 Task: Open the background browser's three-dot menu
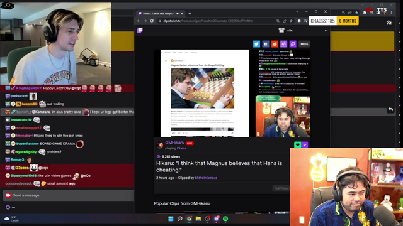[x=391, y=13]
